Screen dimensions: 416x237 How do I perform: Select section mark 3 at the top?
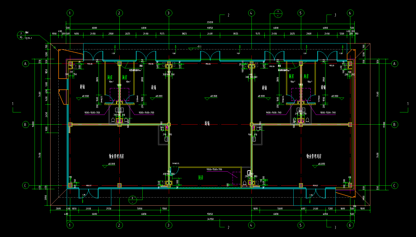pyautogui.click(x=335, y=15)
